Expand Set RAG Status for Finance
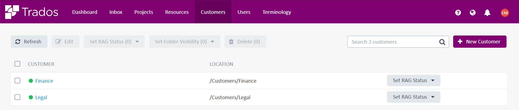 coord(413,81)
